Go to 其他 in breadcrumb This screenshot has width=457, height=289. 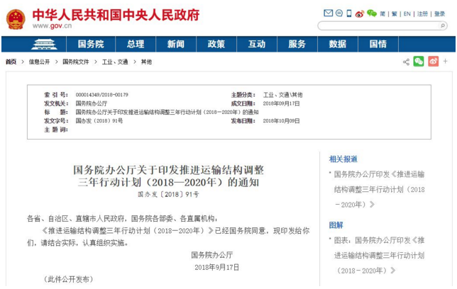pyautogui.click(x=146, y=62)
